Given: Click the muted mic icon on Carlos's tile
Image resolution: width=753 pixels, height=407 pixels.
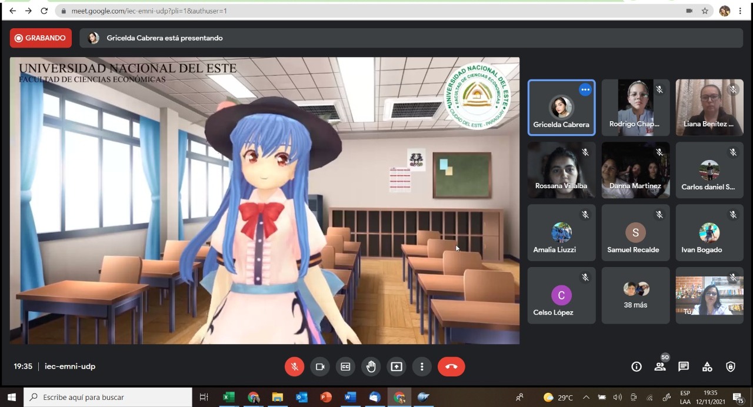Looking at the screenshot, I should [x=733, y=152].
